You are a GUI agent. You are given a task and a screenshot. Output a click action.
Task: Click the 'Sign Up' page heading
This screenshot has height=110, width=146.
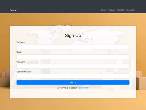73,36
